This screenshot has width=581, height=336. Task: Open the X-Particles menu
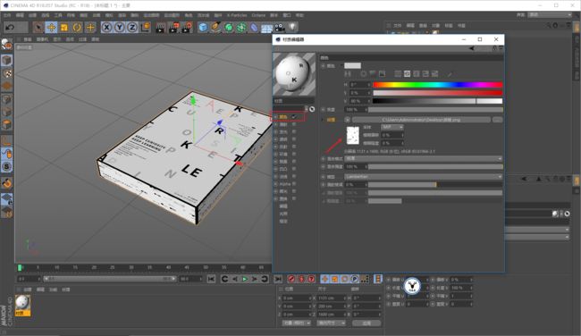pyautogui.click(x=237, y=15)
